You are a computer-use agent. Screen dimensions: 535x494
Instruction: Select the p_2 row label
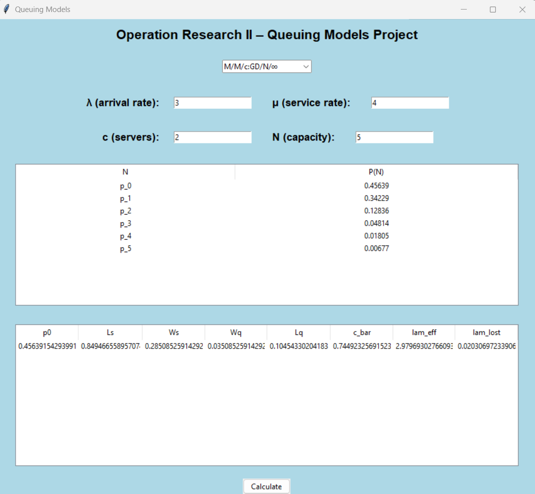coord(125,211)
